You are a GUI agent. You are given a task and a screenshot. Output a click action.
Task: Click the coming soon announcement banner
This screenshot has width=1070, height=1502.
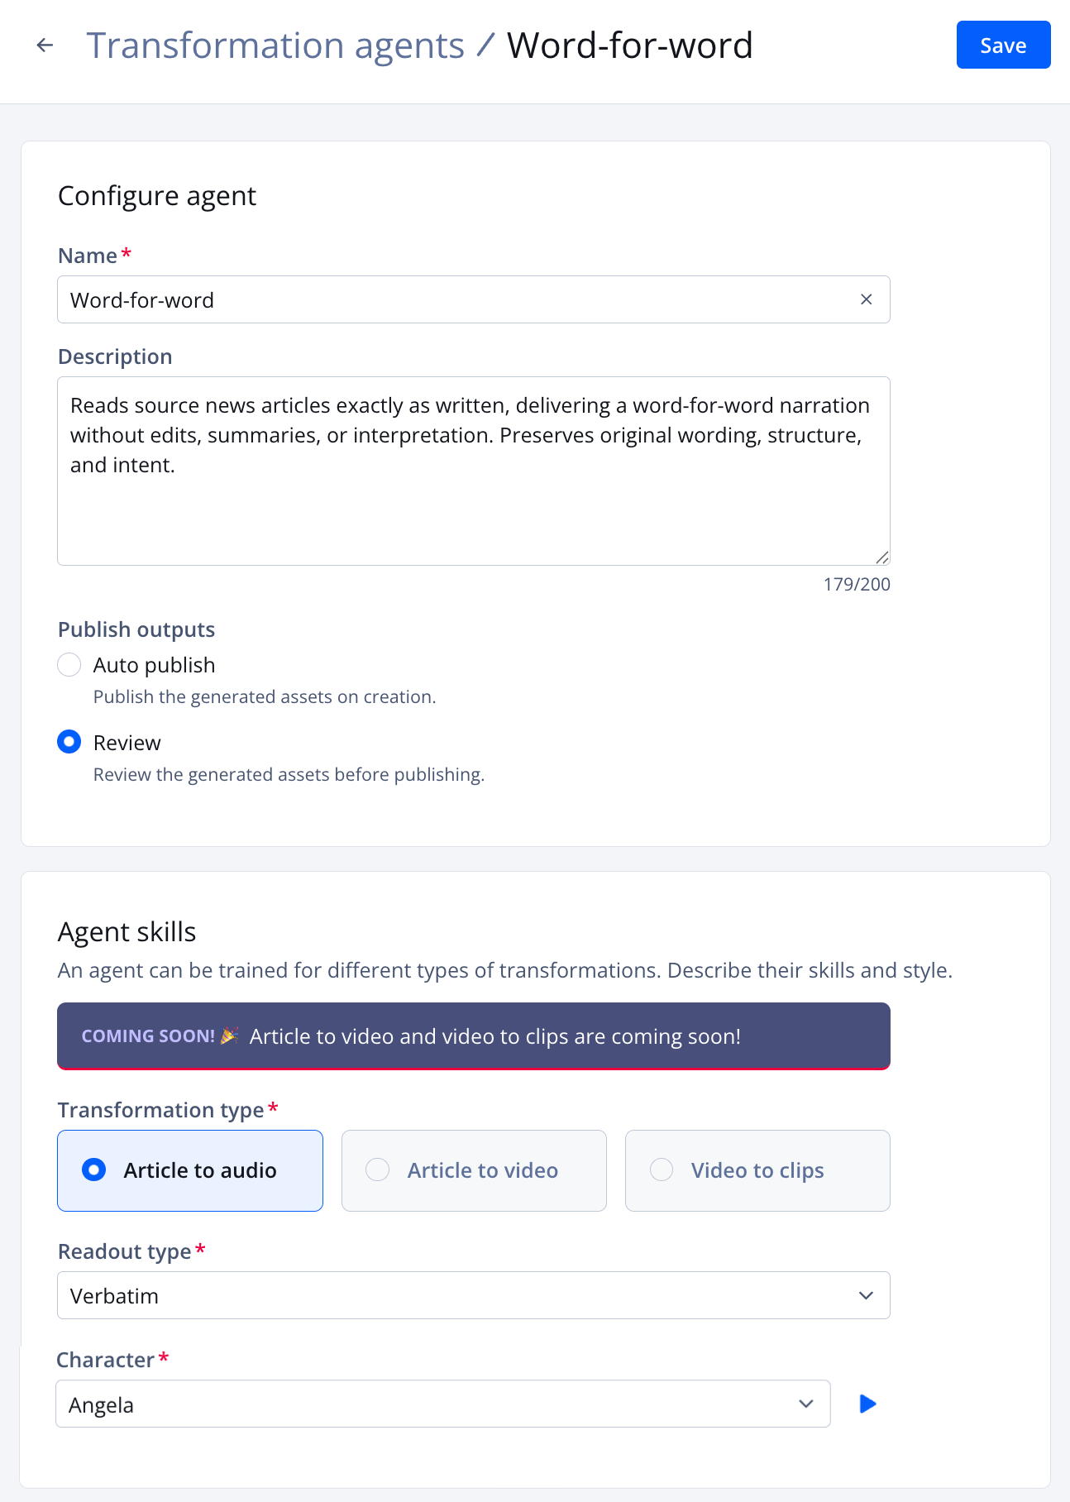(x=473, y=1036)
